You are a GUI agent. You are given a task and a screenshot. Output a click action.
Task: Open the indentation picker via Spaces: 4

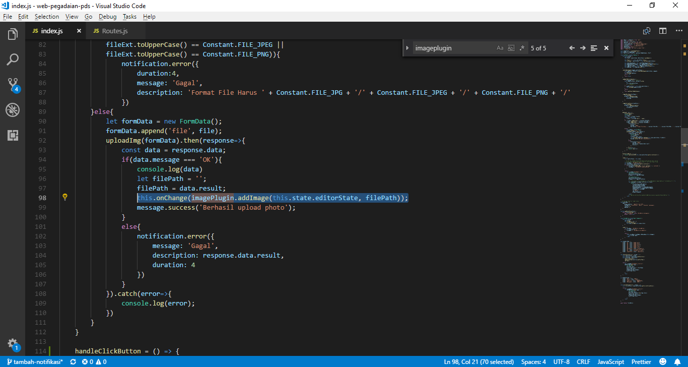click(x=533, y=361)
